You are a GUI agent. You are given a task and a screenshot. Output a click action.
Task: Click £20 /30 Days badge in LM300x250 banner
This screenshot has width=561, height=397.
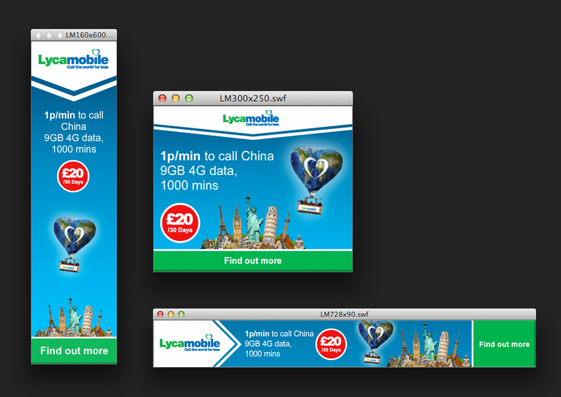[180, 223]
